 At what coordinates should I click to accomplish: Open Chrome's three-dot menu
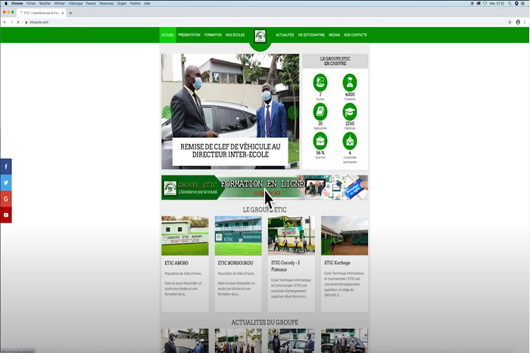pyautogui.click(x=525, y=22)
